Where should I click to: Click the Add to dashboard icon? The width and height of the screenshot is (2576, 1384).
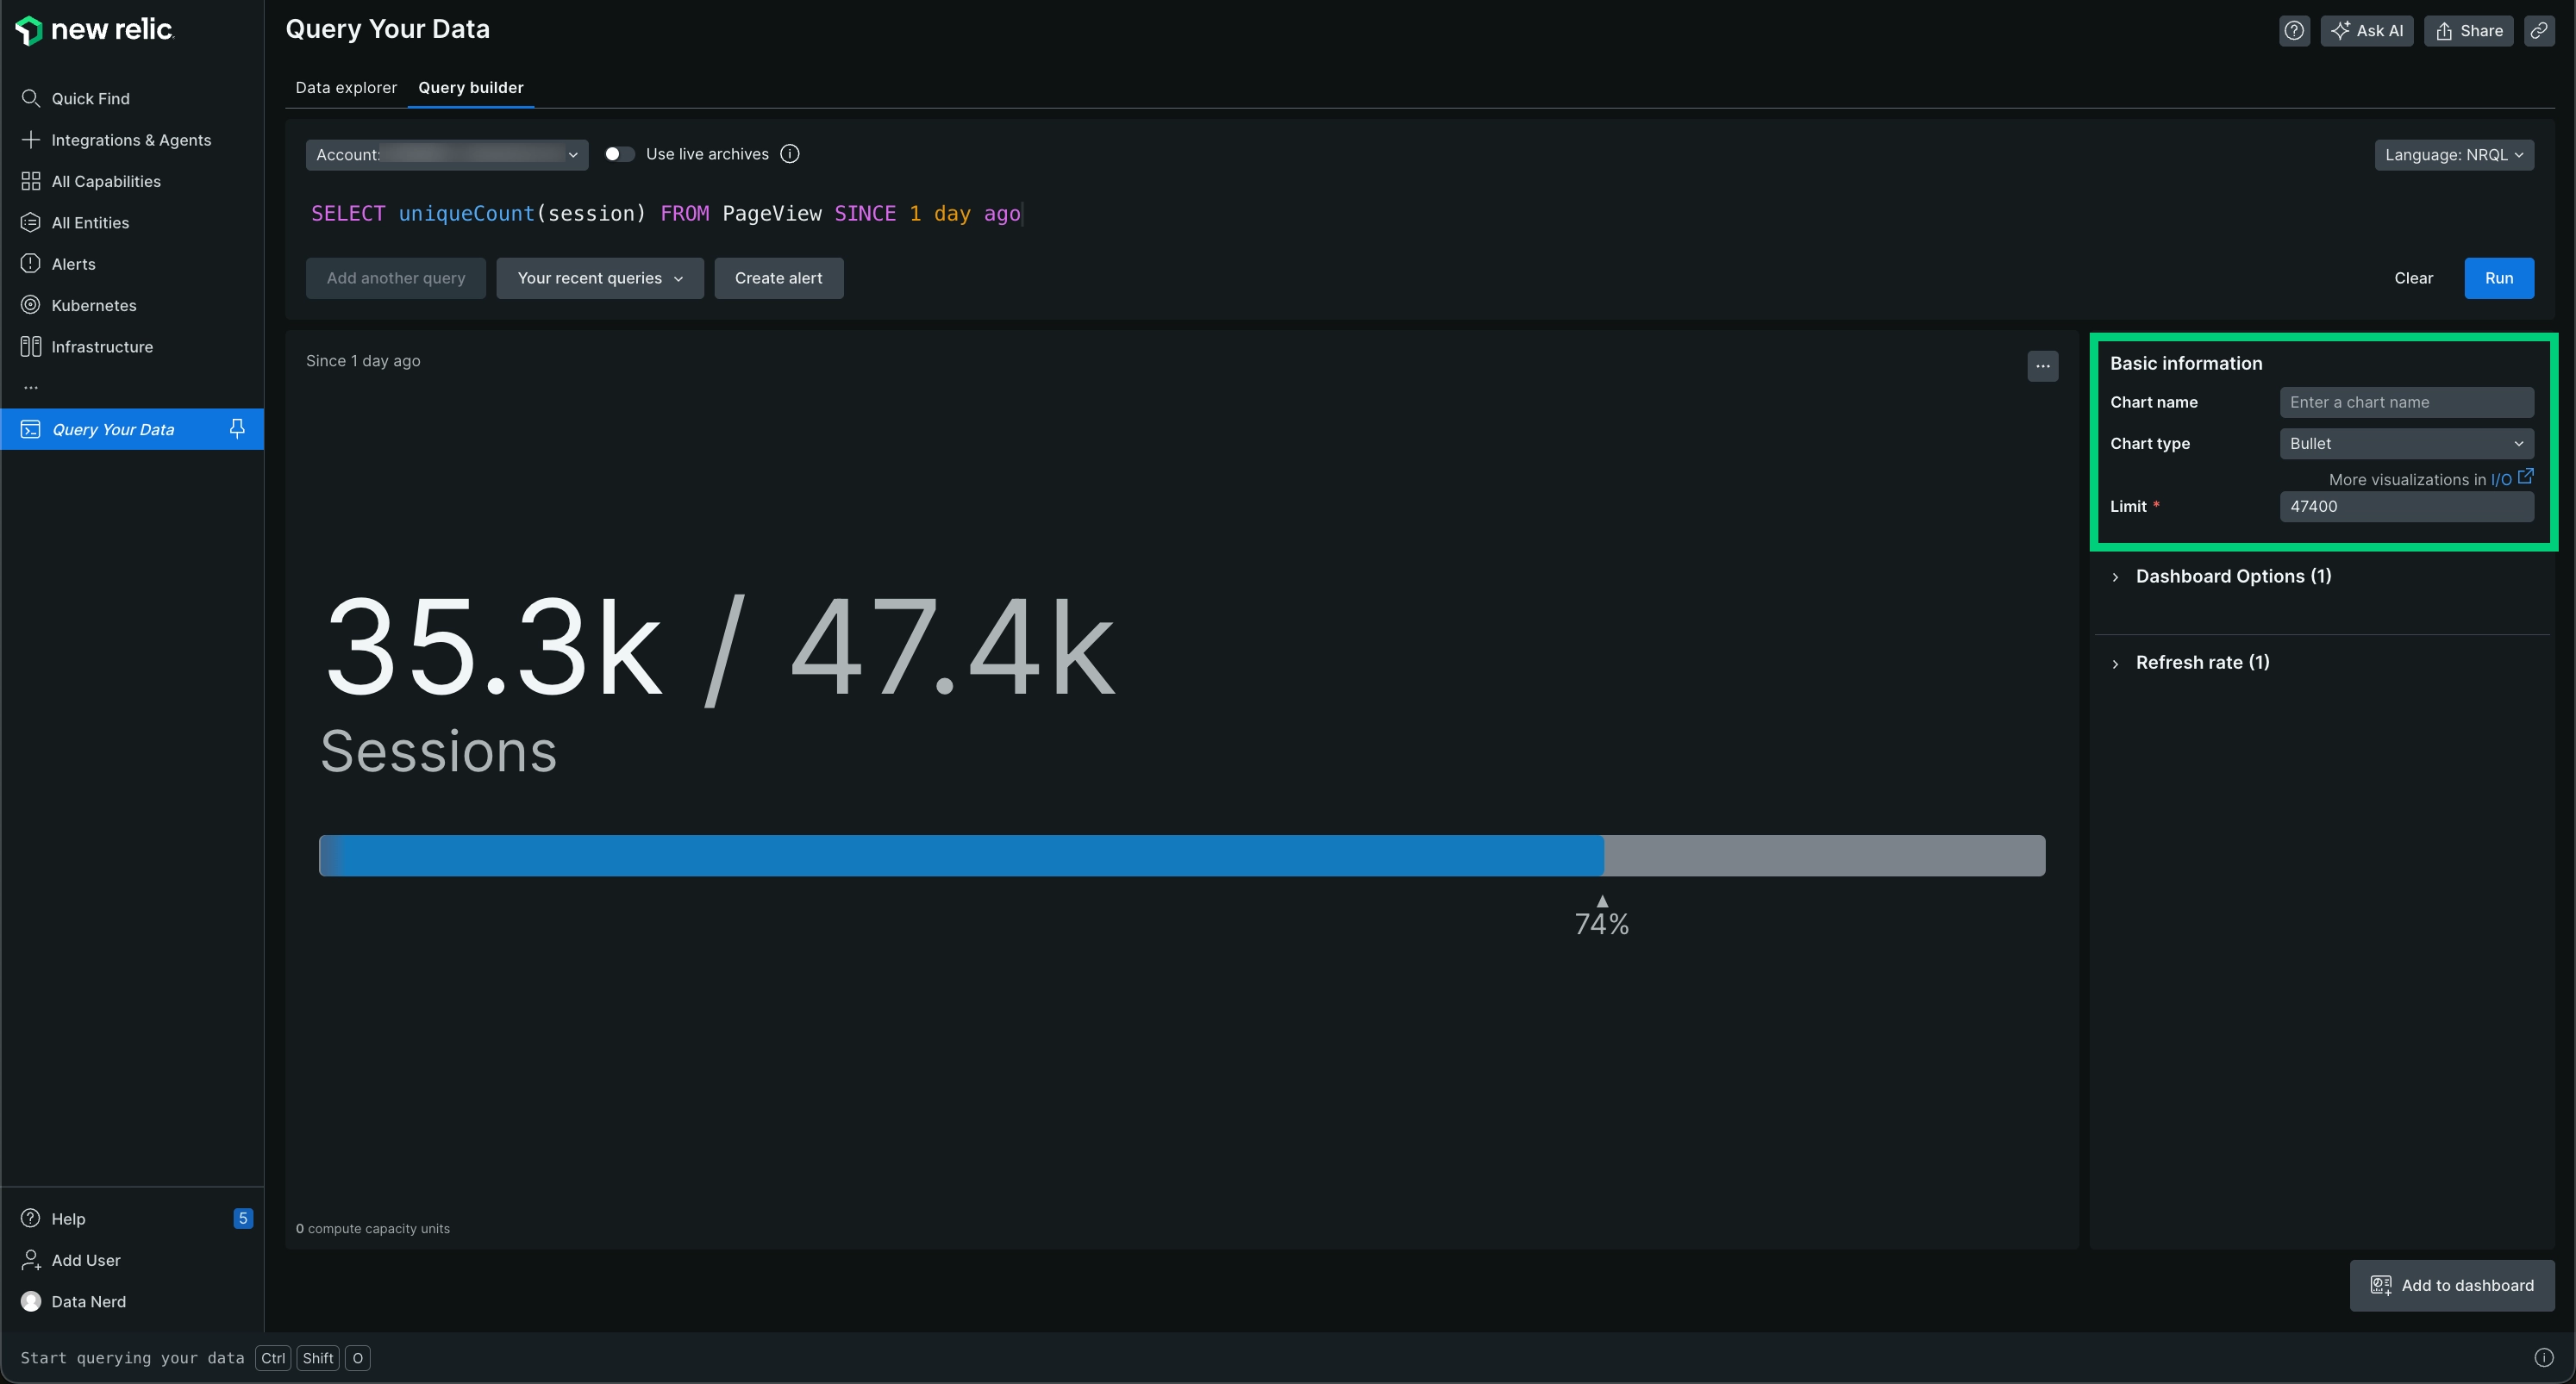click(2380, 1287)
